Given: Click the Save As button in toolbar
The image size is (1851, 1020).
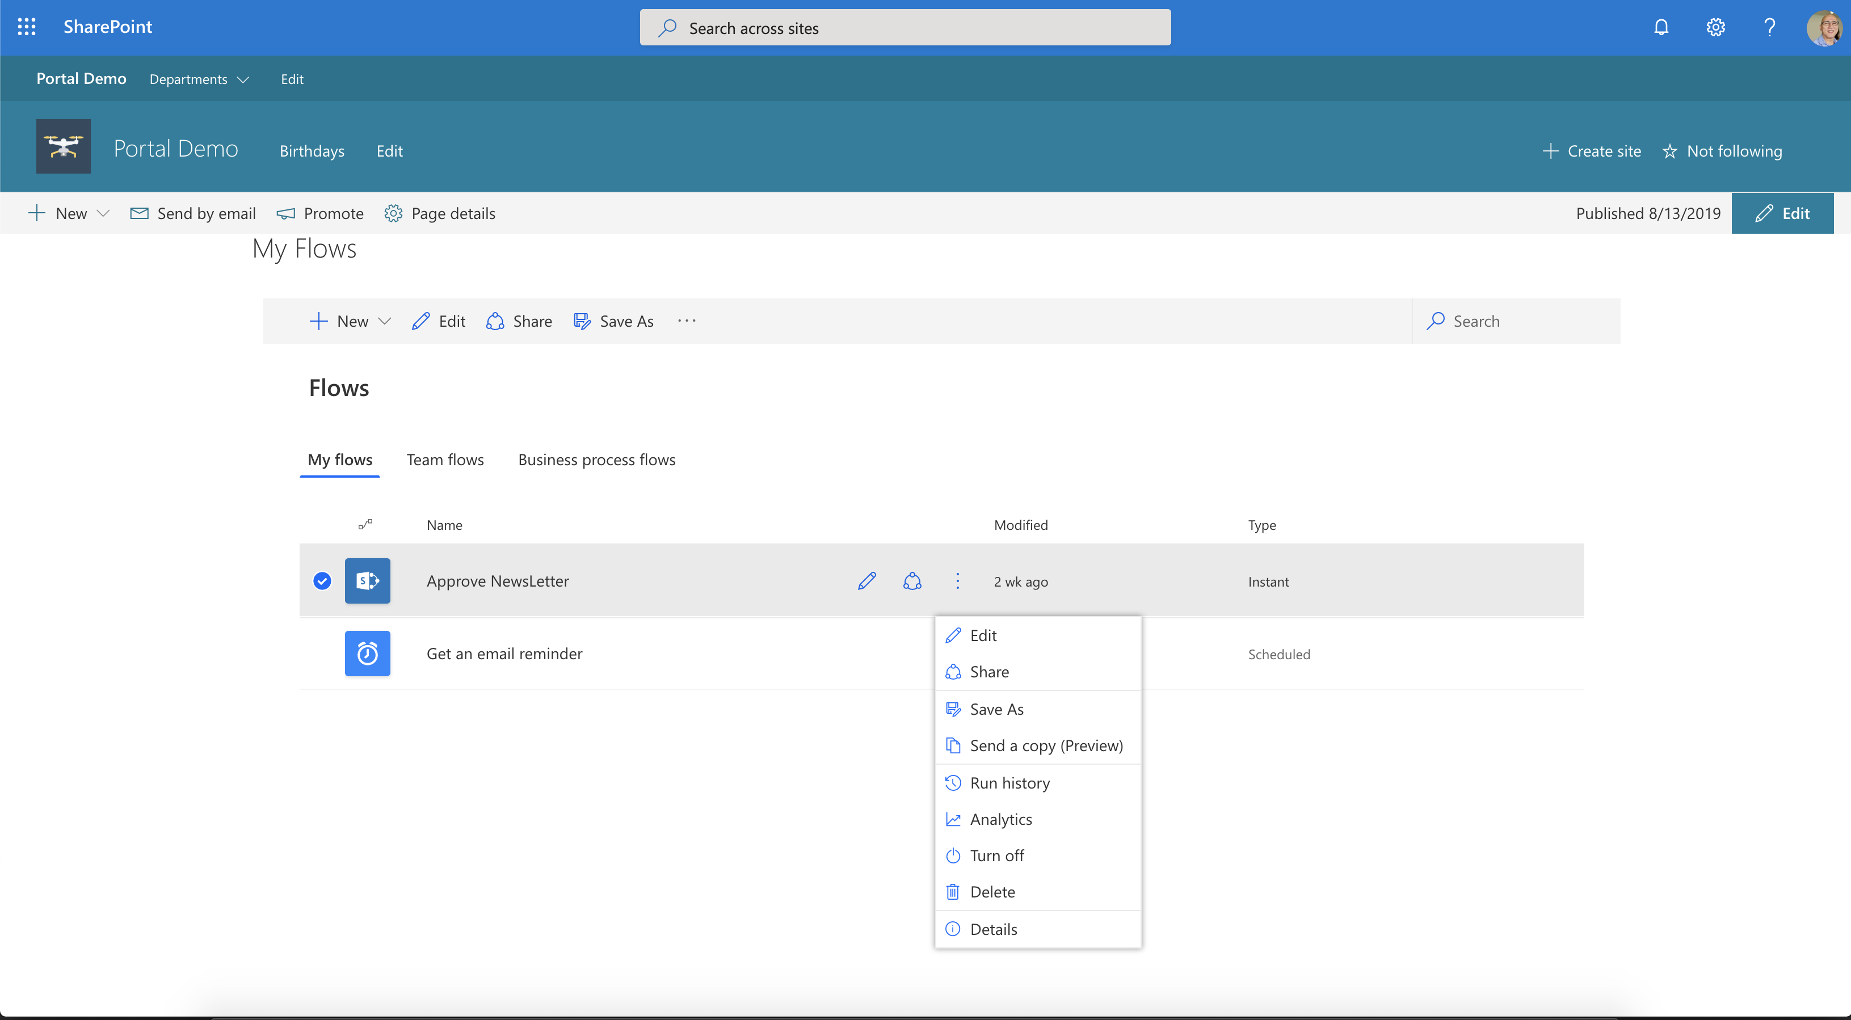Looking at the screenshot, I should 614,321.
